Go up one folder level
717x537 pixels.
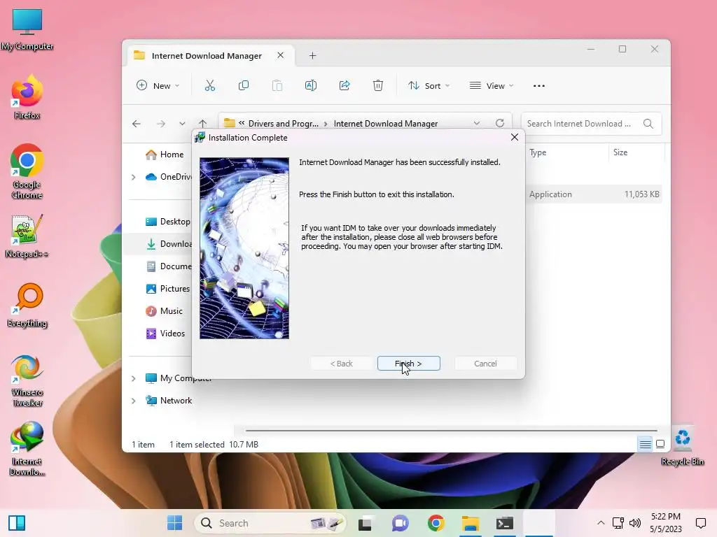(202, 124)
